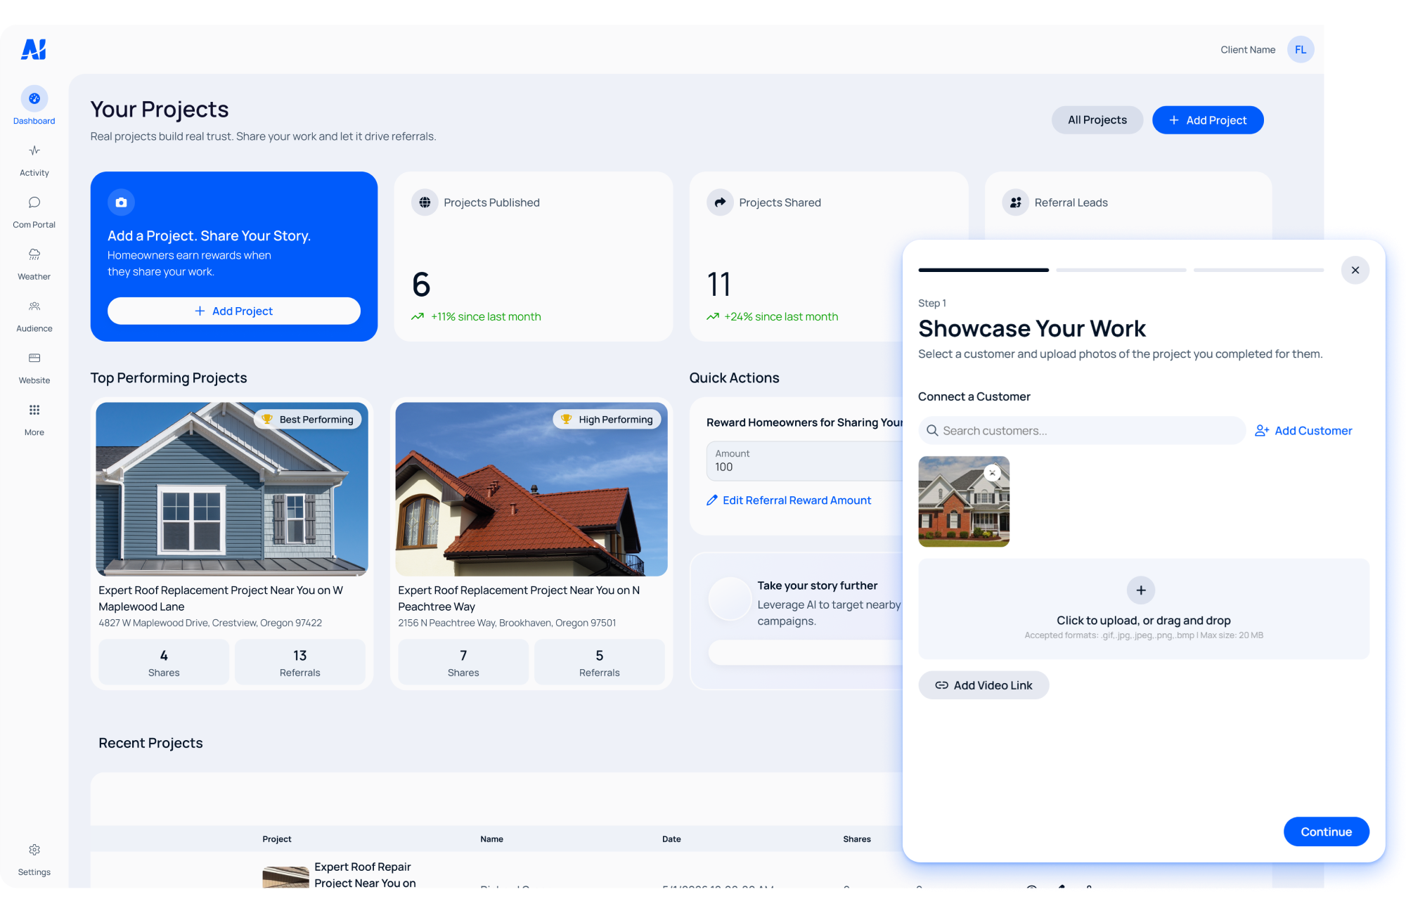Click the blue Add Project button in header

point(1208,120)
